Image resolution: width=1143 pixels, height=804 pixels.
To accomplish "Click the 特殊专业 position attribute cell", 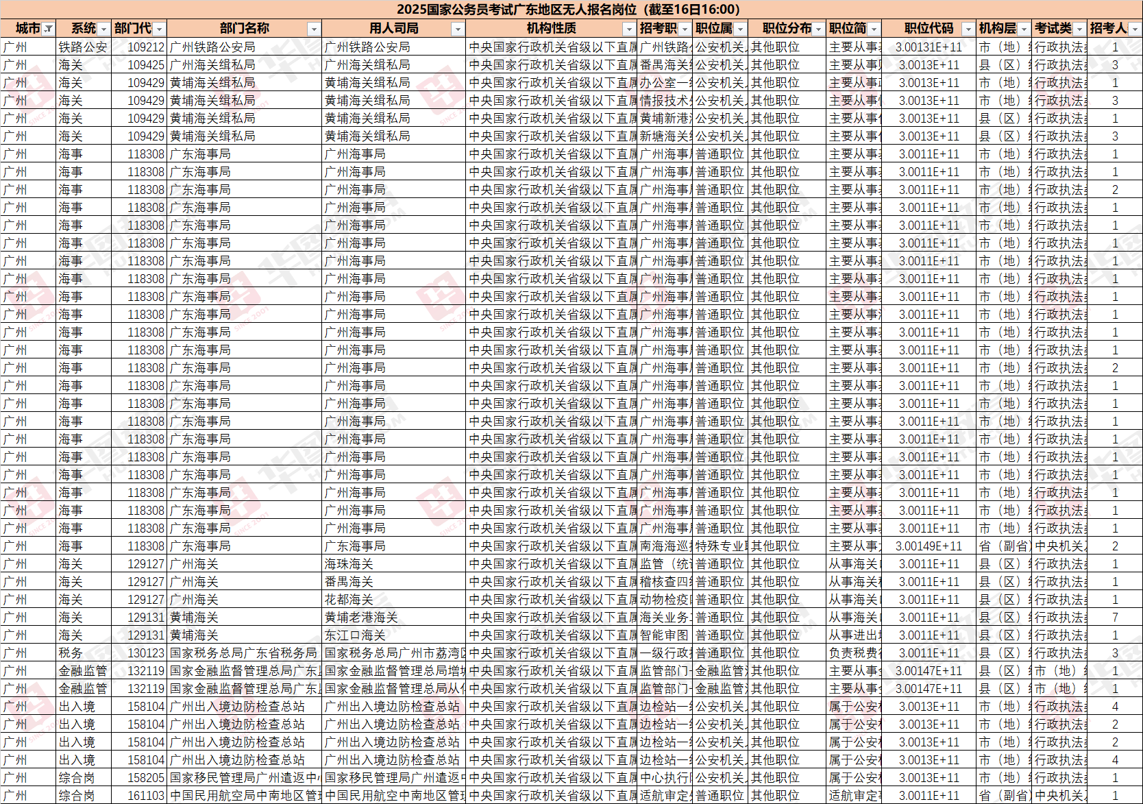I will point(721,546).
